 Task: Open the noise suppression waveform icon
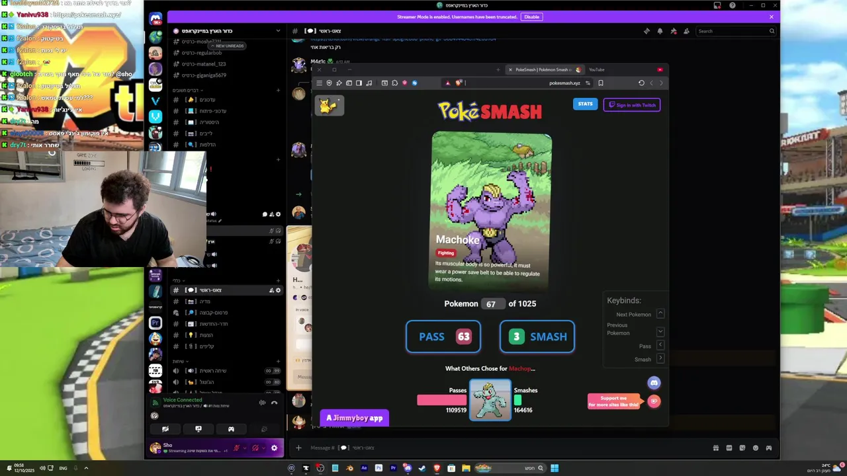tap(262, 402)
